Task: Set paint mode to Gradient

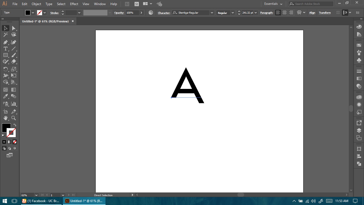Action: (x=9, y=142)
